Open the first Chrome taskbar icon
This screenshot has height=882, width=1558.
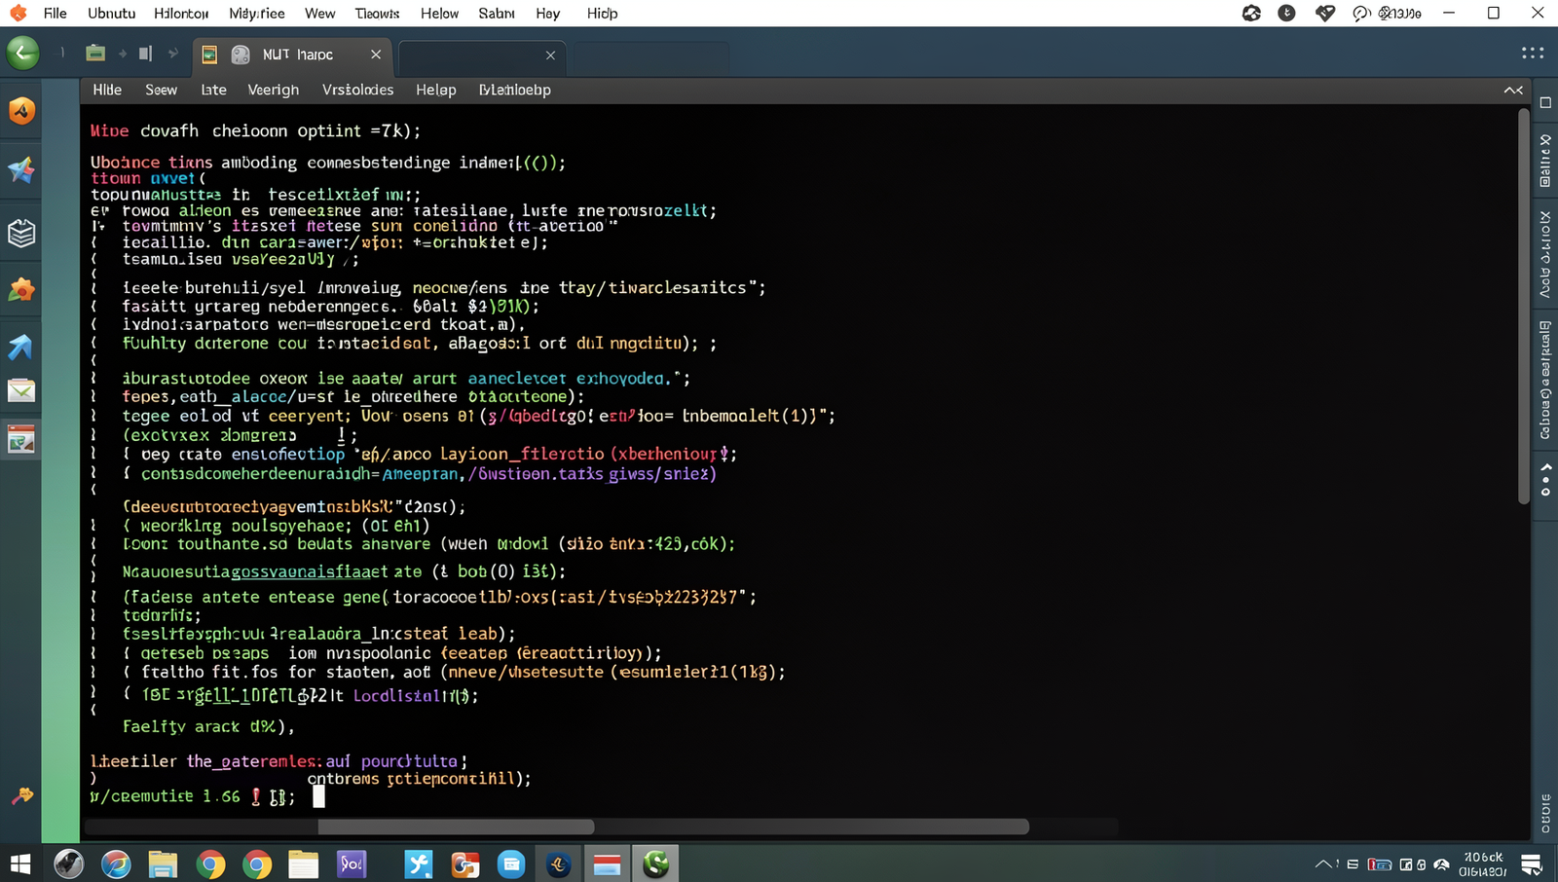click(210, 864)
